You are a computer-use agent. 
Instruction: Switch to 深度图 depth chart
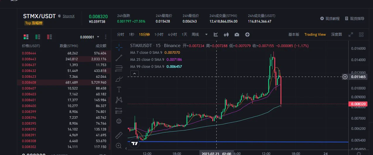click(x=336, y=35)
